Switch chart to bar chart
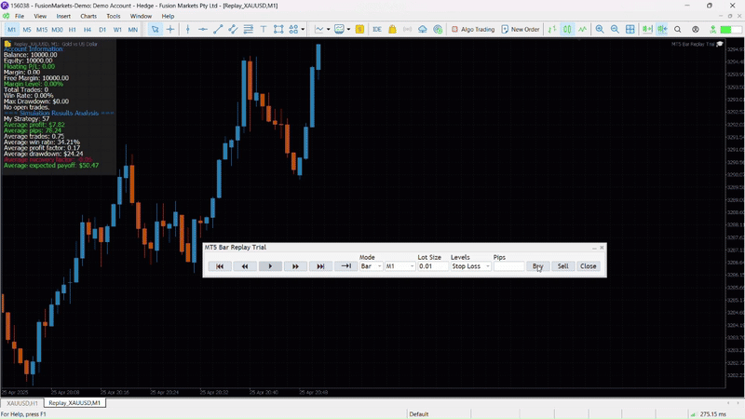 click(x=552, y=30)
